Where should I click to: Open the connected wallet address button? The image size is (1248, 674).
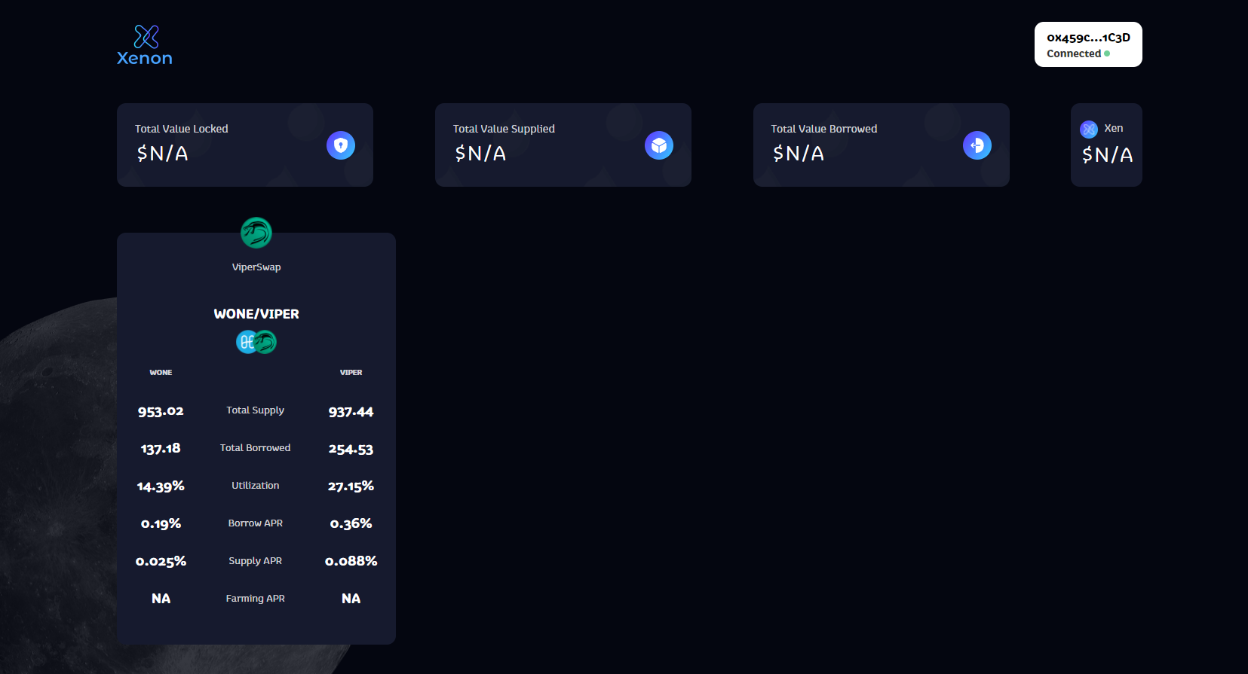tap(1088, 44)
